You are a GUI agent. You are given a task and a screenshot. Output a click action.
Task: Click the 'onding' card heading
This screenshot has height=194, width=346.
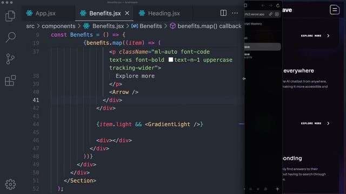[292, 158]
